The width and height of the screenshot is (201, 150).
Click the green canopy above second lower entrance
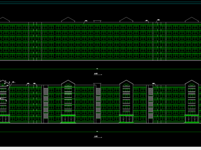click(68, 115)
